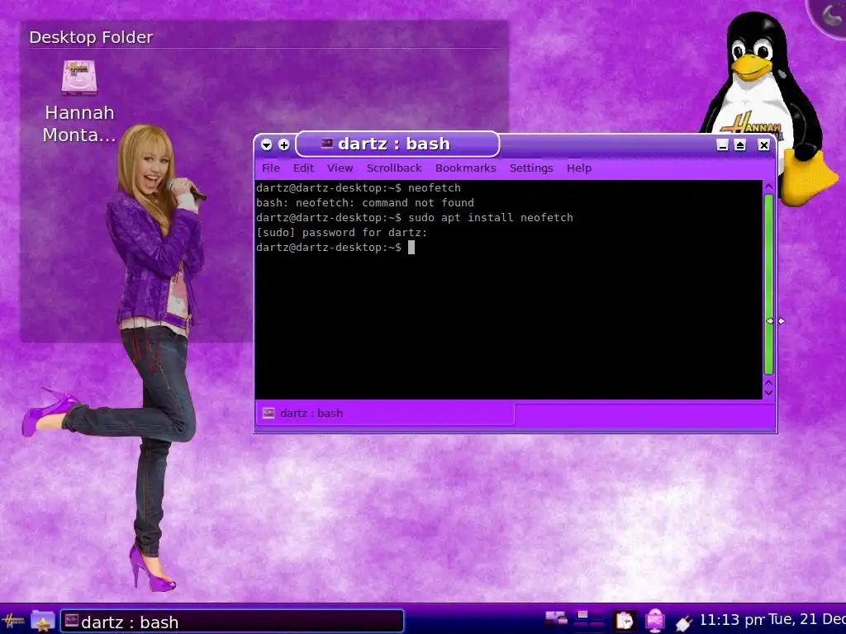This screenshot has width=846, height=634.
Task: Close the Konsole window
Action: [x=763, y=145]
